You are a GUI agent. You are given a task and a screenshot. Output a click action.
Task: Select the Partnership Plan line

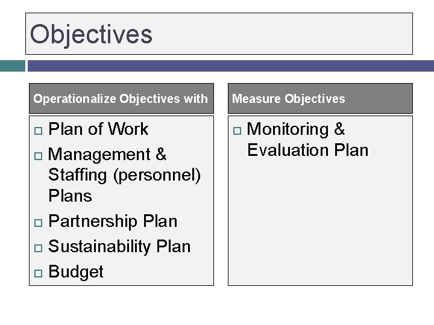click(x=113, y=221)
